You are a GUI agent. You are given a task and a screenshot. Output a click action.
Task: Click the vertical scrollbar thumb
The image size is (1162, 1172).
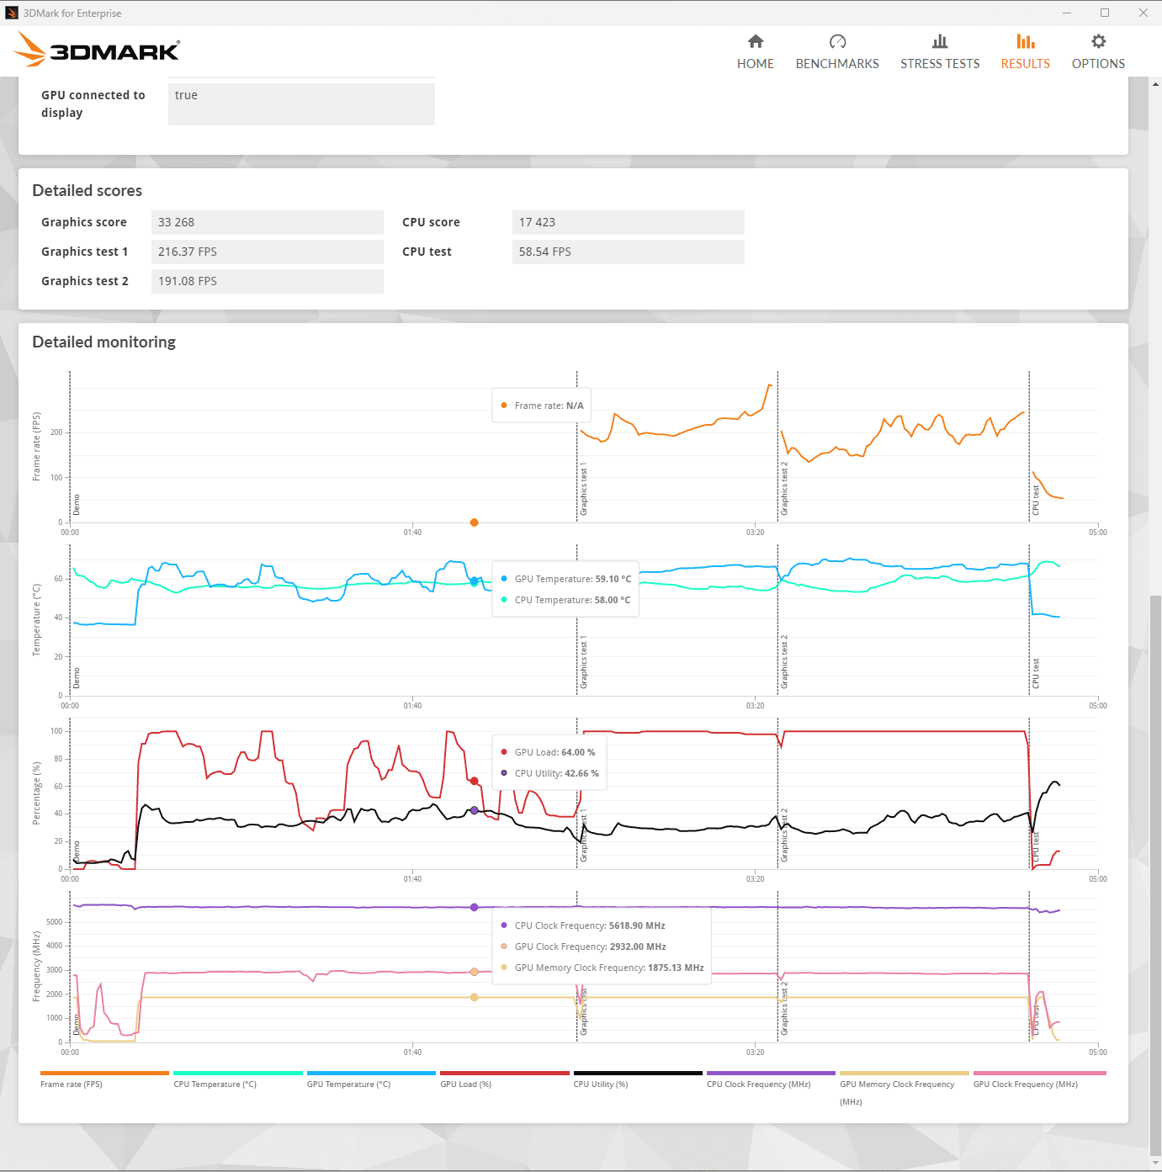pos(1155,875)
